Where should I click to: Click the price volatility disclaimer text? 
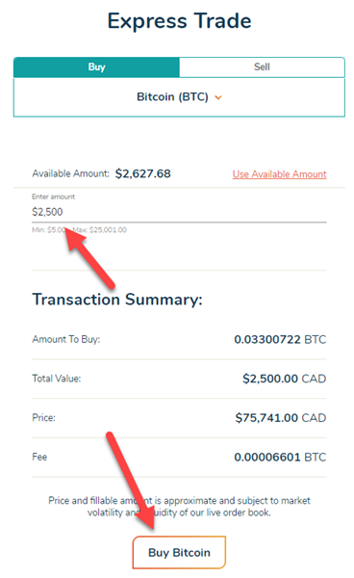(x=179, y=507)
